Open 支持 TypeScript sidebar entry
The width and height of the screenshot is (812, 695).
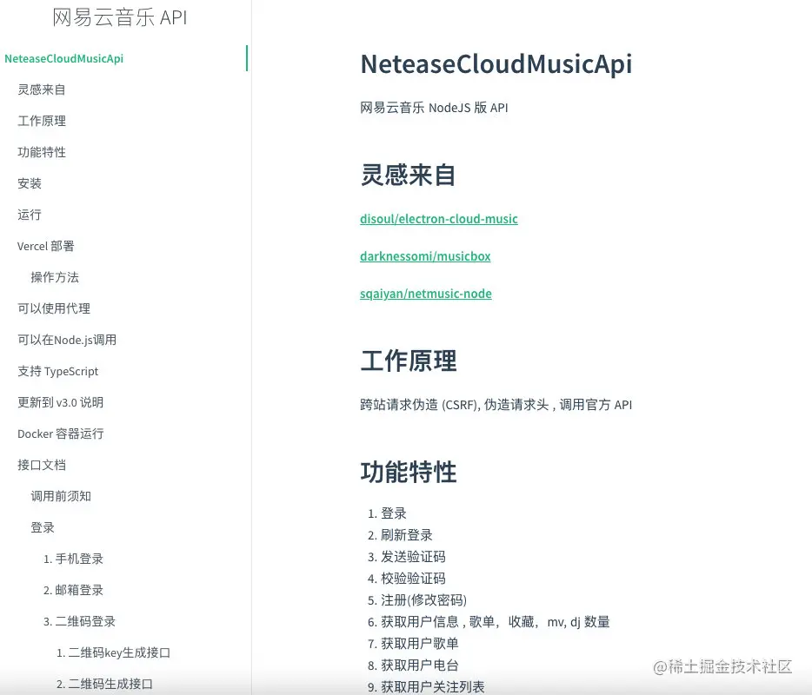click(x=58, y=371)
